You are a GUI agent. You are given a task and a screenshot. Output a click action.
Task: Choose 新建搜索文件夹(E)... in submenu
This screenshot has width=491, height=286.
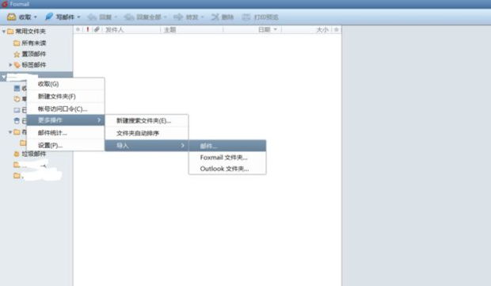(147, 121)
